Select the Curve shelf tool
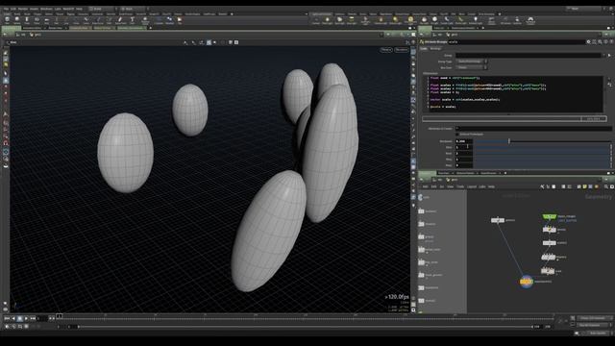 [86, 20]
